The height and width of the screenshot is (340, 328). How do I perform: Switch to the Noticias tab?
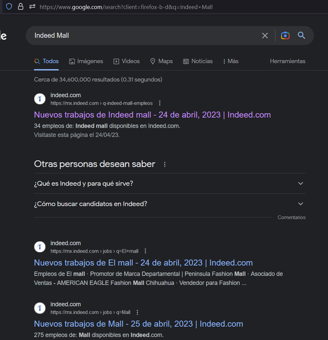click(198, 61)
